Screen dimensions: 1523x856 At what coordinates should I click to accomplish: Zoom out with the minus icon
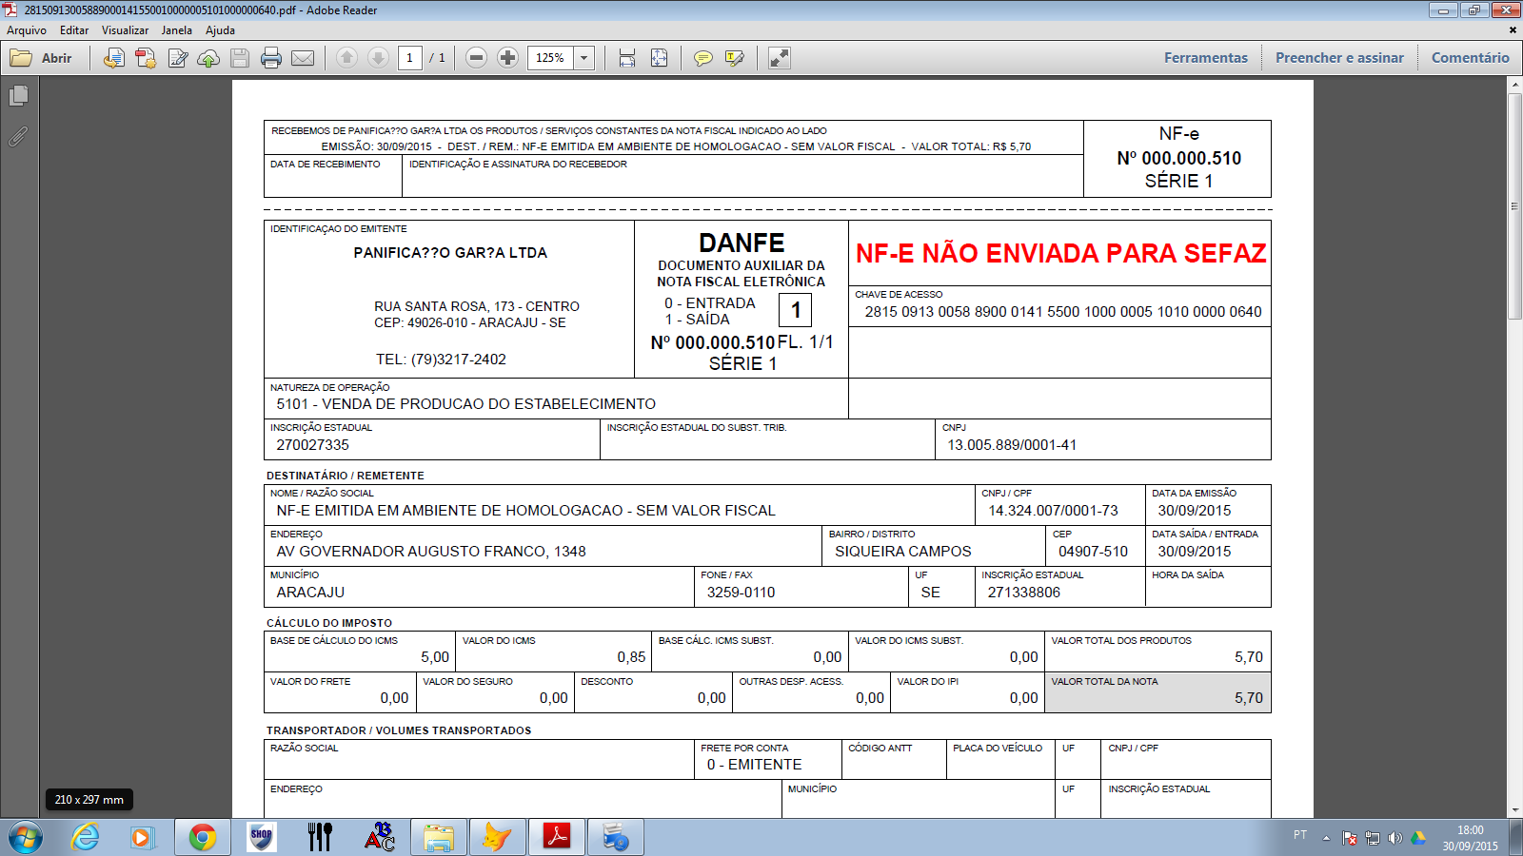click(477, 58)
